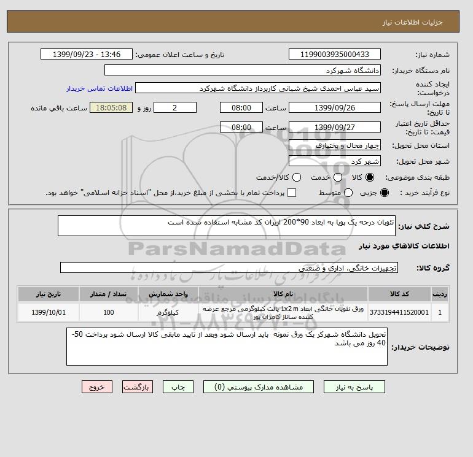Click the delivery province field چهار محال و بختیاری

coord(335,145)
